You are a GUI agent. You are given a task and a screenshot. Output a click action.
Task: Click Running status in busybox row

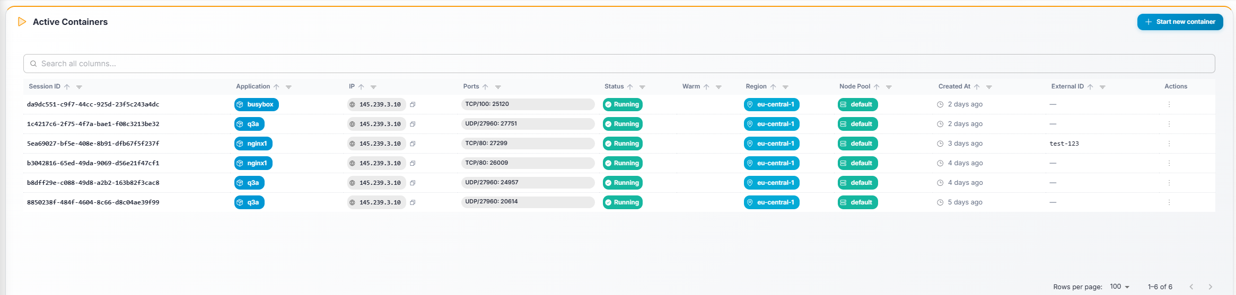pos(623,104)
